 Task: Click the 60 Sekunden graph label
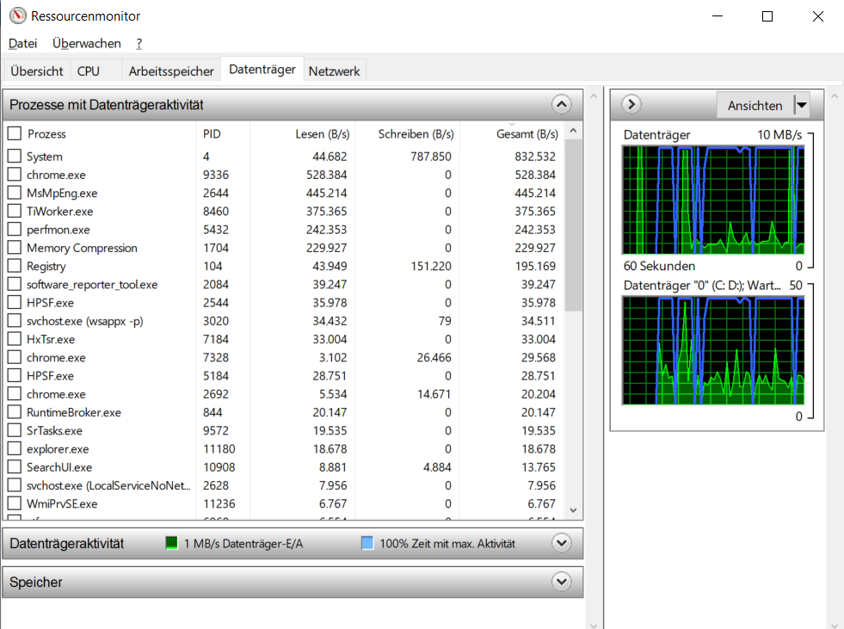(x=659, y=266)
